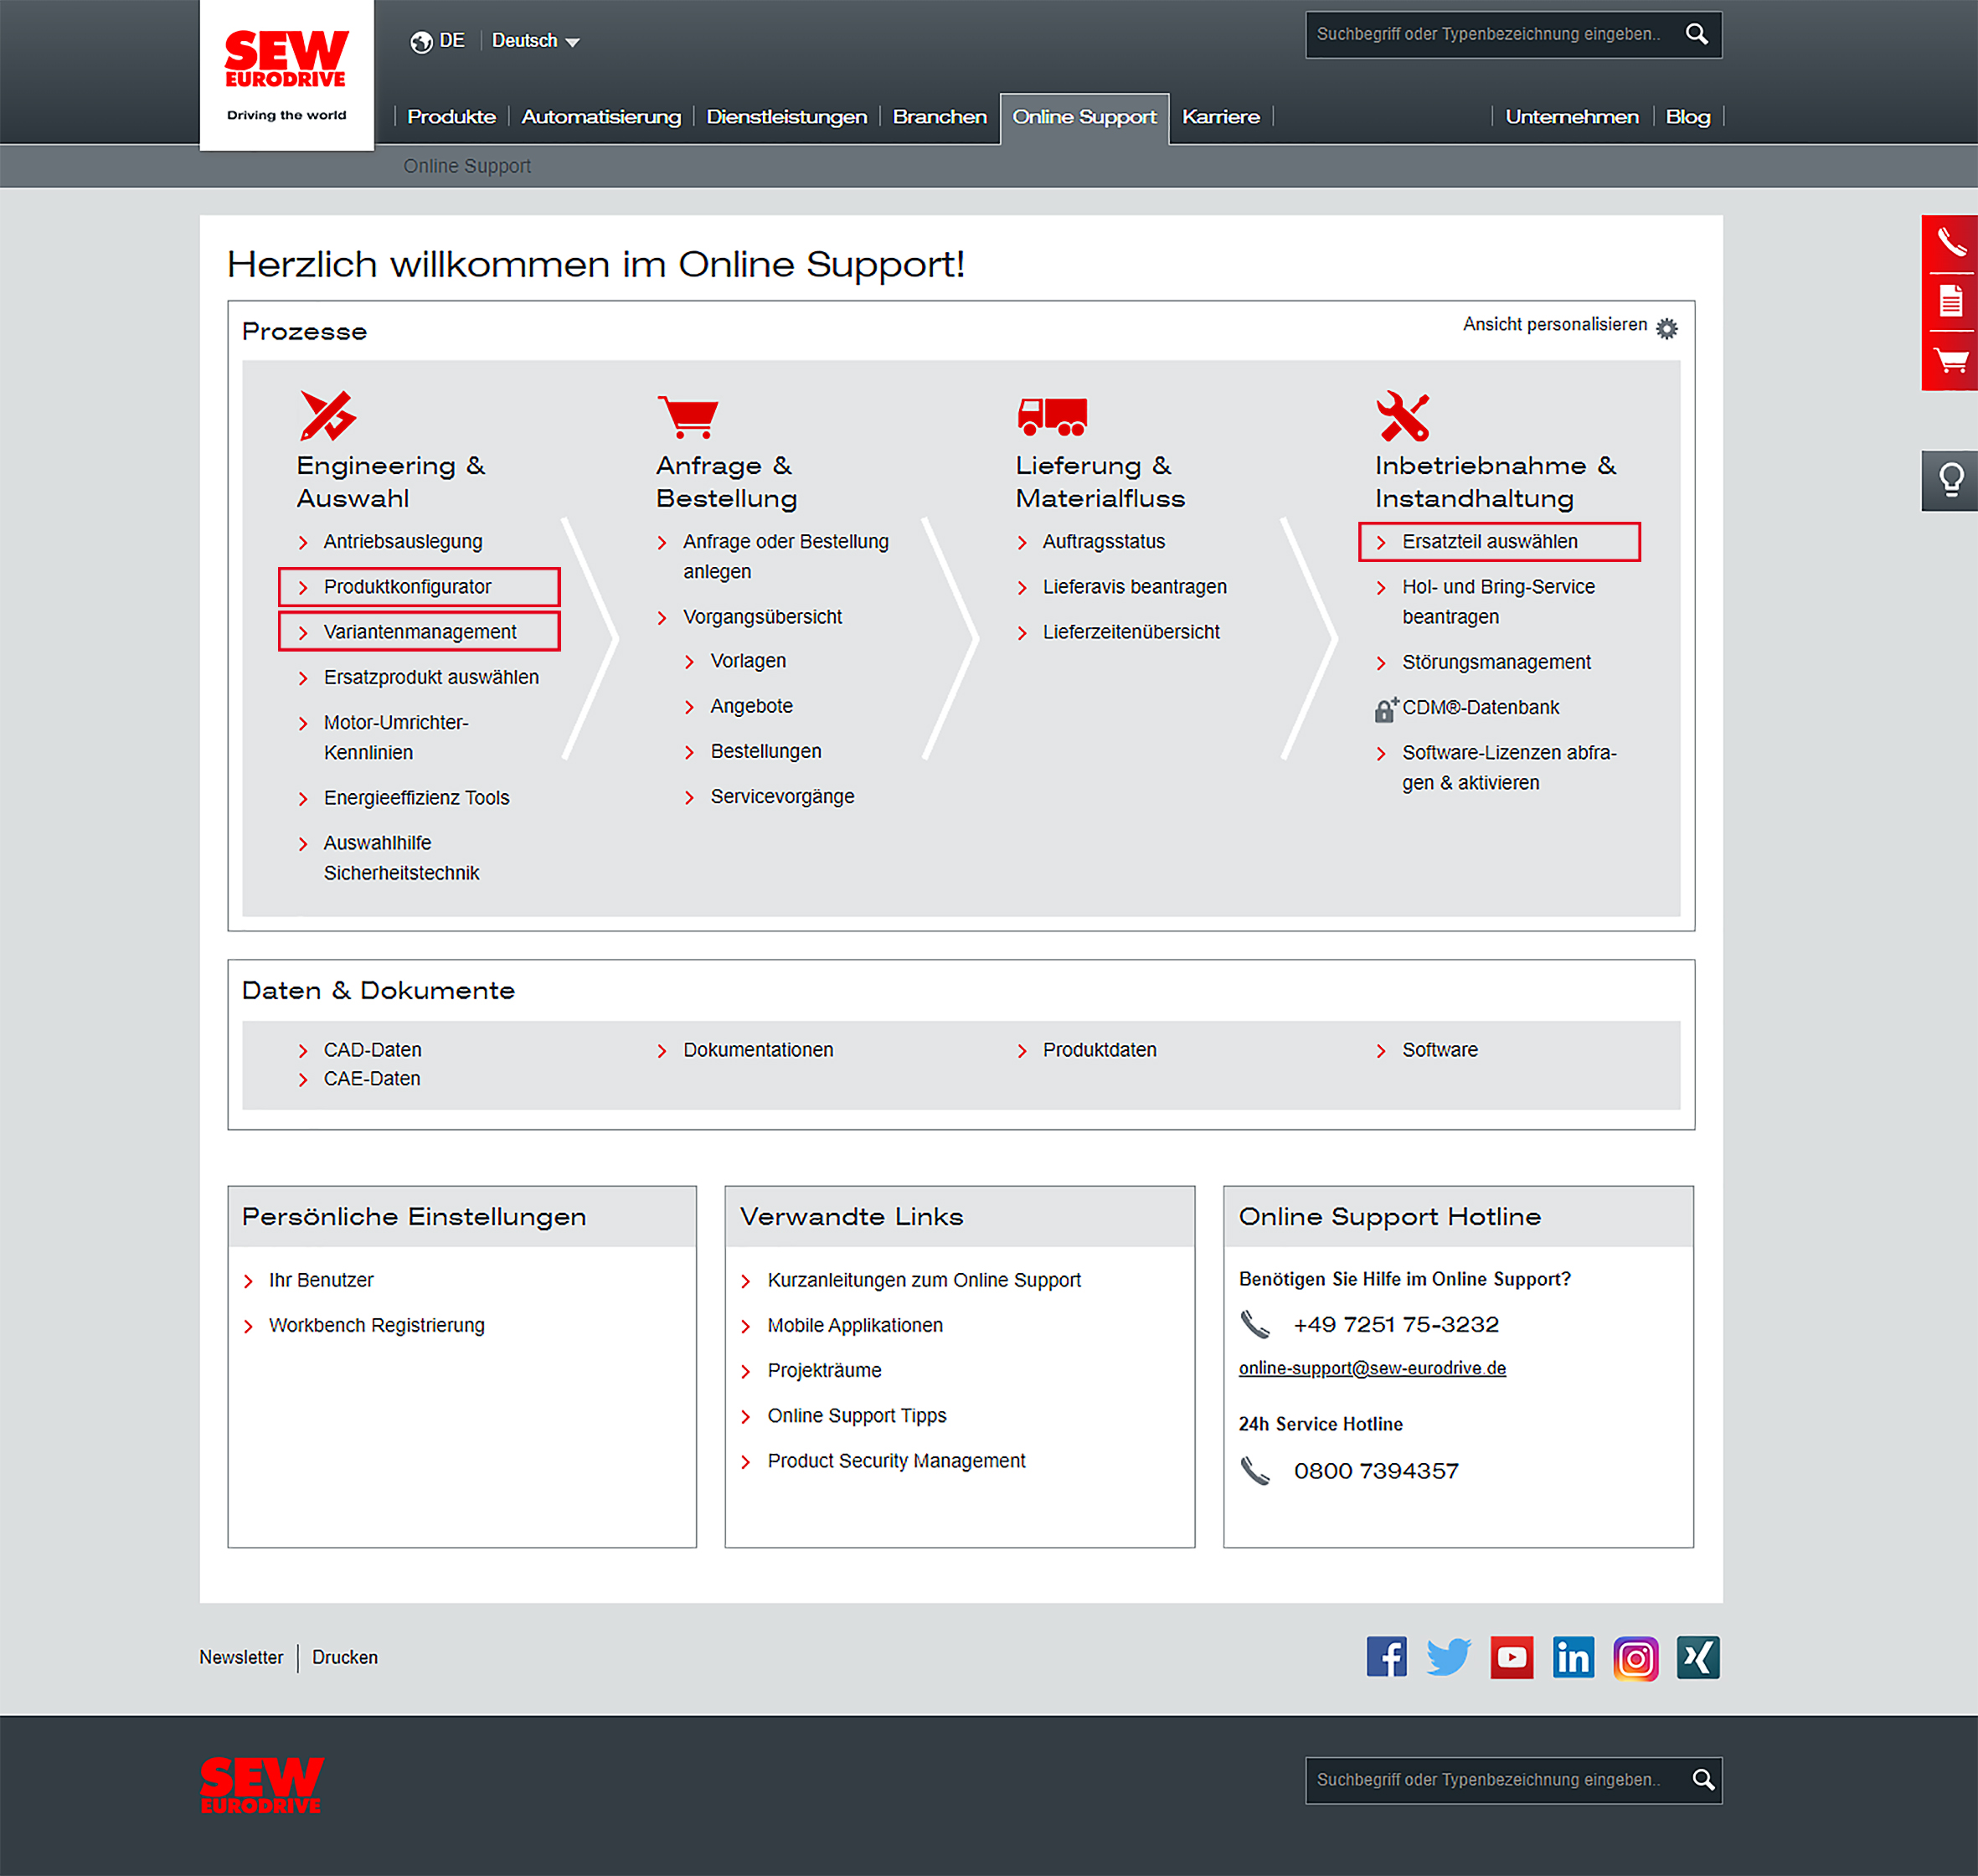Screen dimensions: 1978x1876
Task: Click the phone icon in the right sidebar
Action: click(1950, 240)
